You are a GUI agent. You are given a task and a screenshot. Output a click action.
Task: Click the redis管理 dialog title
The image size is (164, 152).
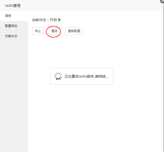tap(13, 6)
